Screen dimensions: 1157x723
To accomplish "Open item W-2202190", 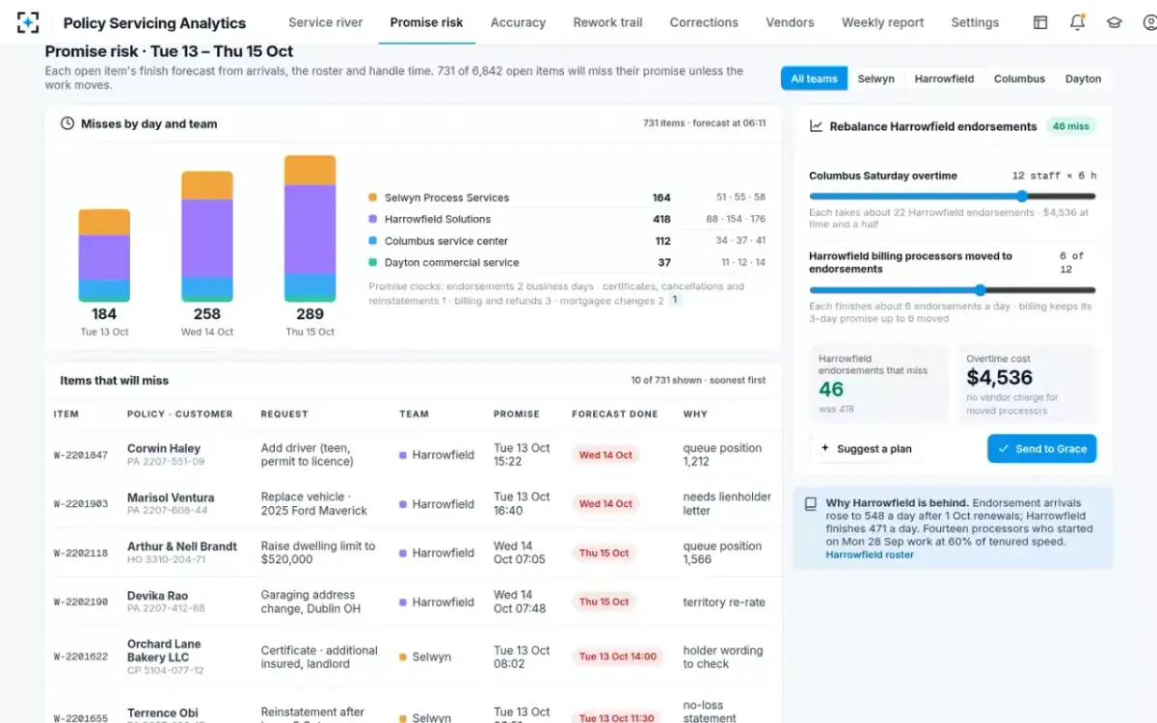I will coord(81,602).
